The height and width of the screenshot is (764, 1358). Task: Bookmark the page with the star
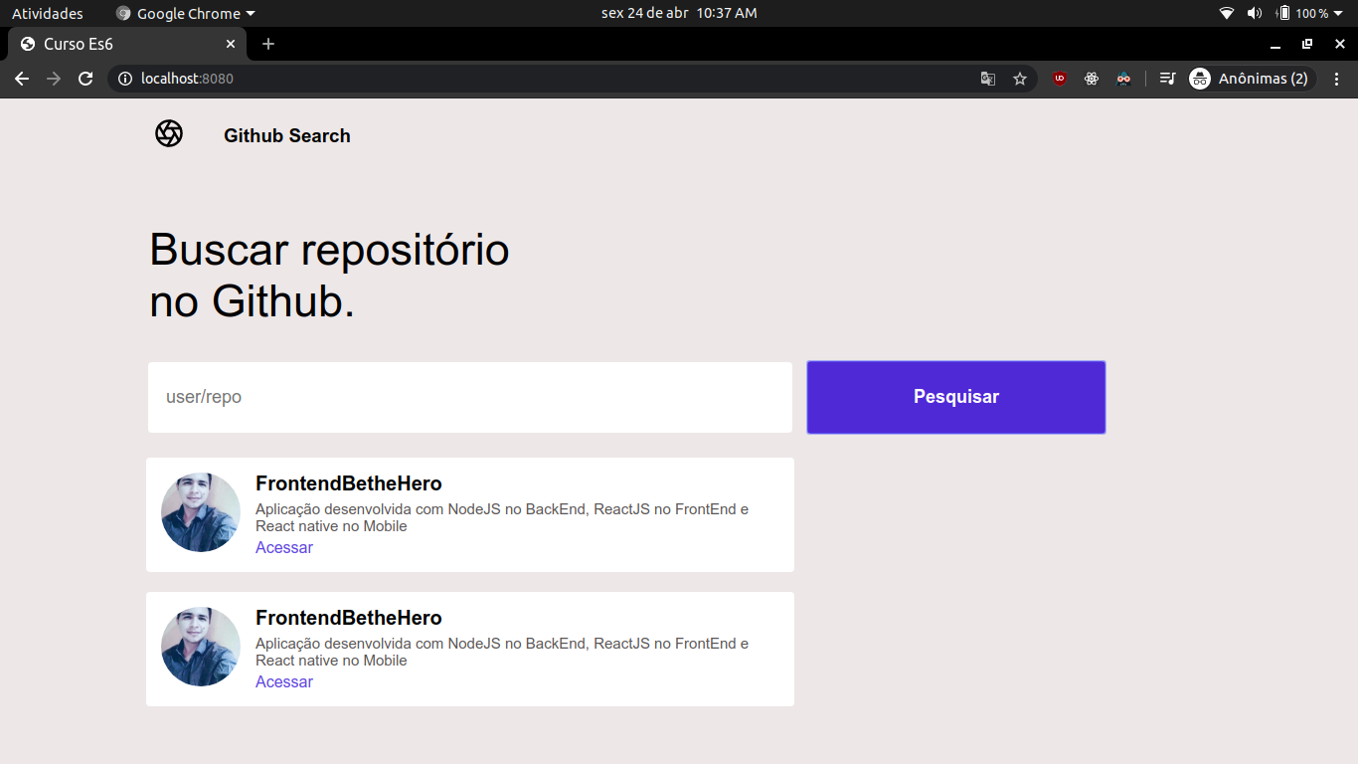point(1020,78)
